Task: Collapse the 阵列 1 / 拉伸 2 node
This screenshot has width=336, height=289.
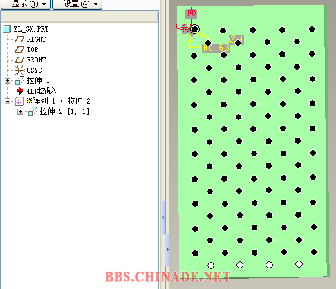Action: coord(7,101)
